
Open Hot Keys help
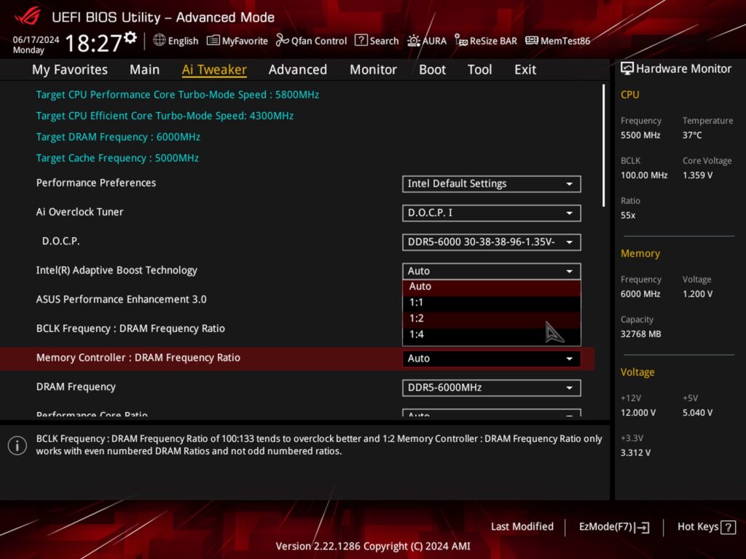pos(706,527)
